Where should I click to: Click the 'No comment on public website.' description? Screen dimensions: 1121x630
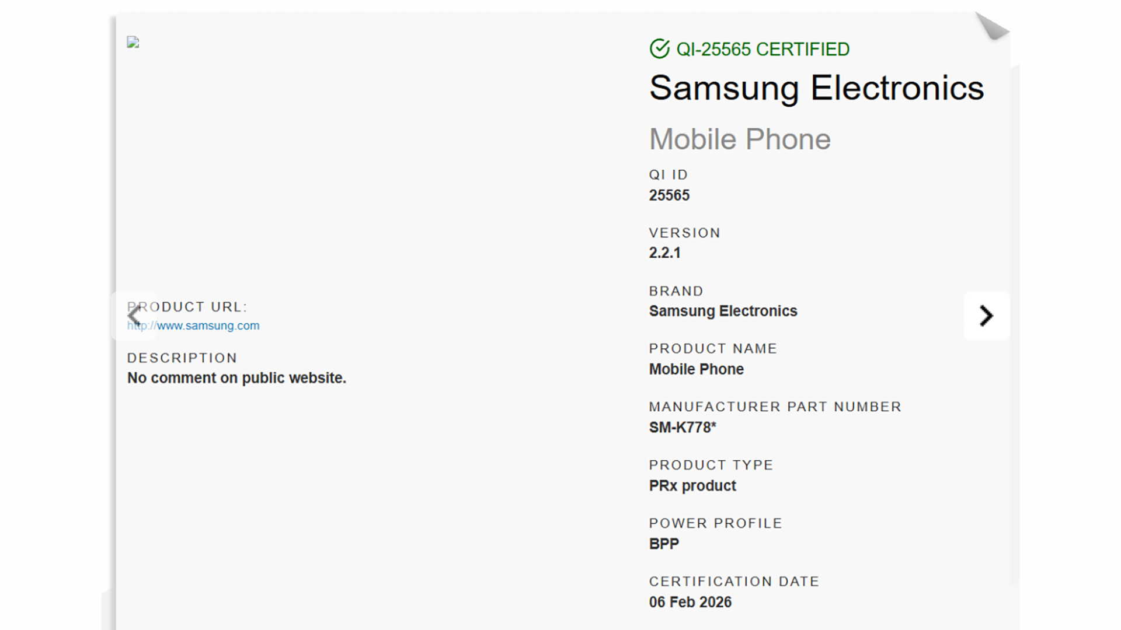click(x=236, y=378)
